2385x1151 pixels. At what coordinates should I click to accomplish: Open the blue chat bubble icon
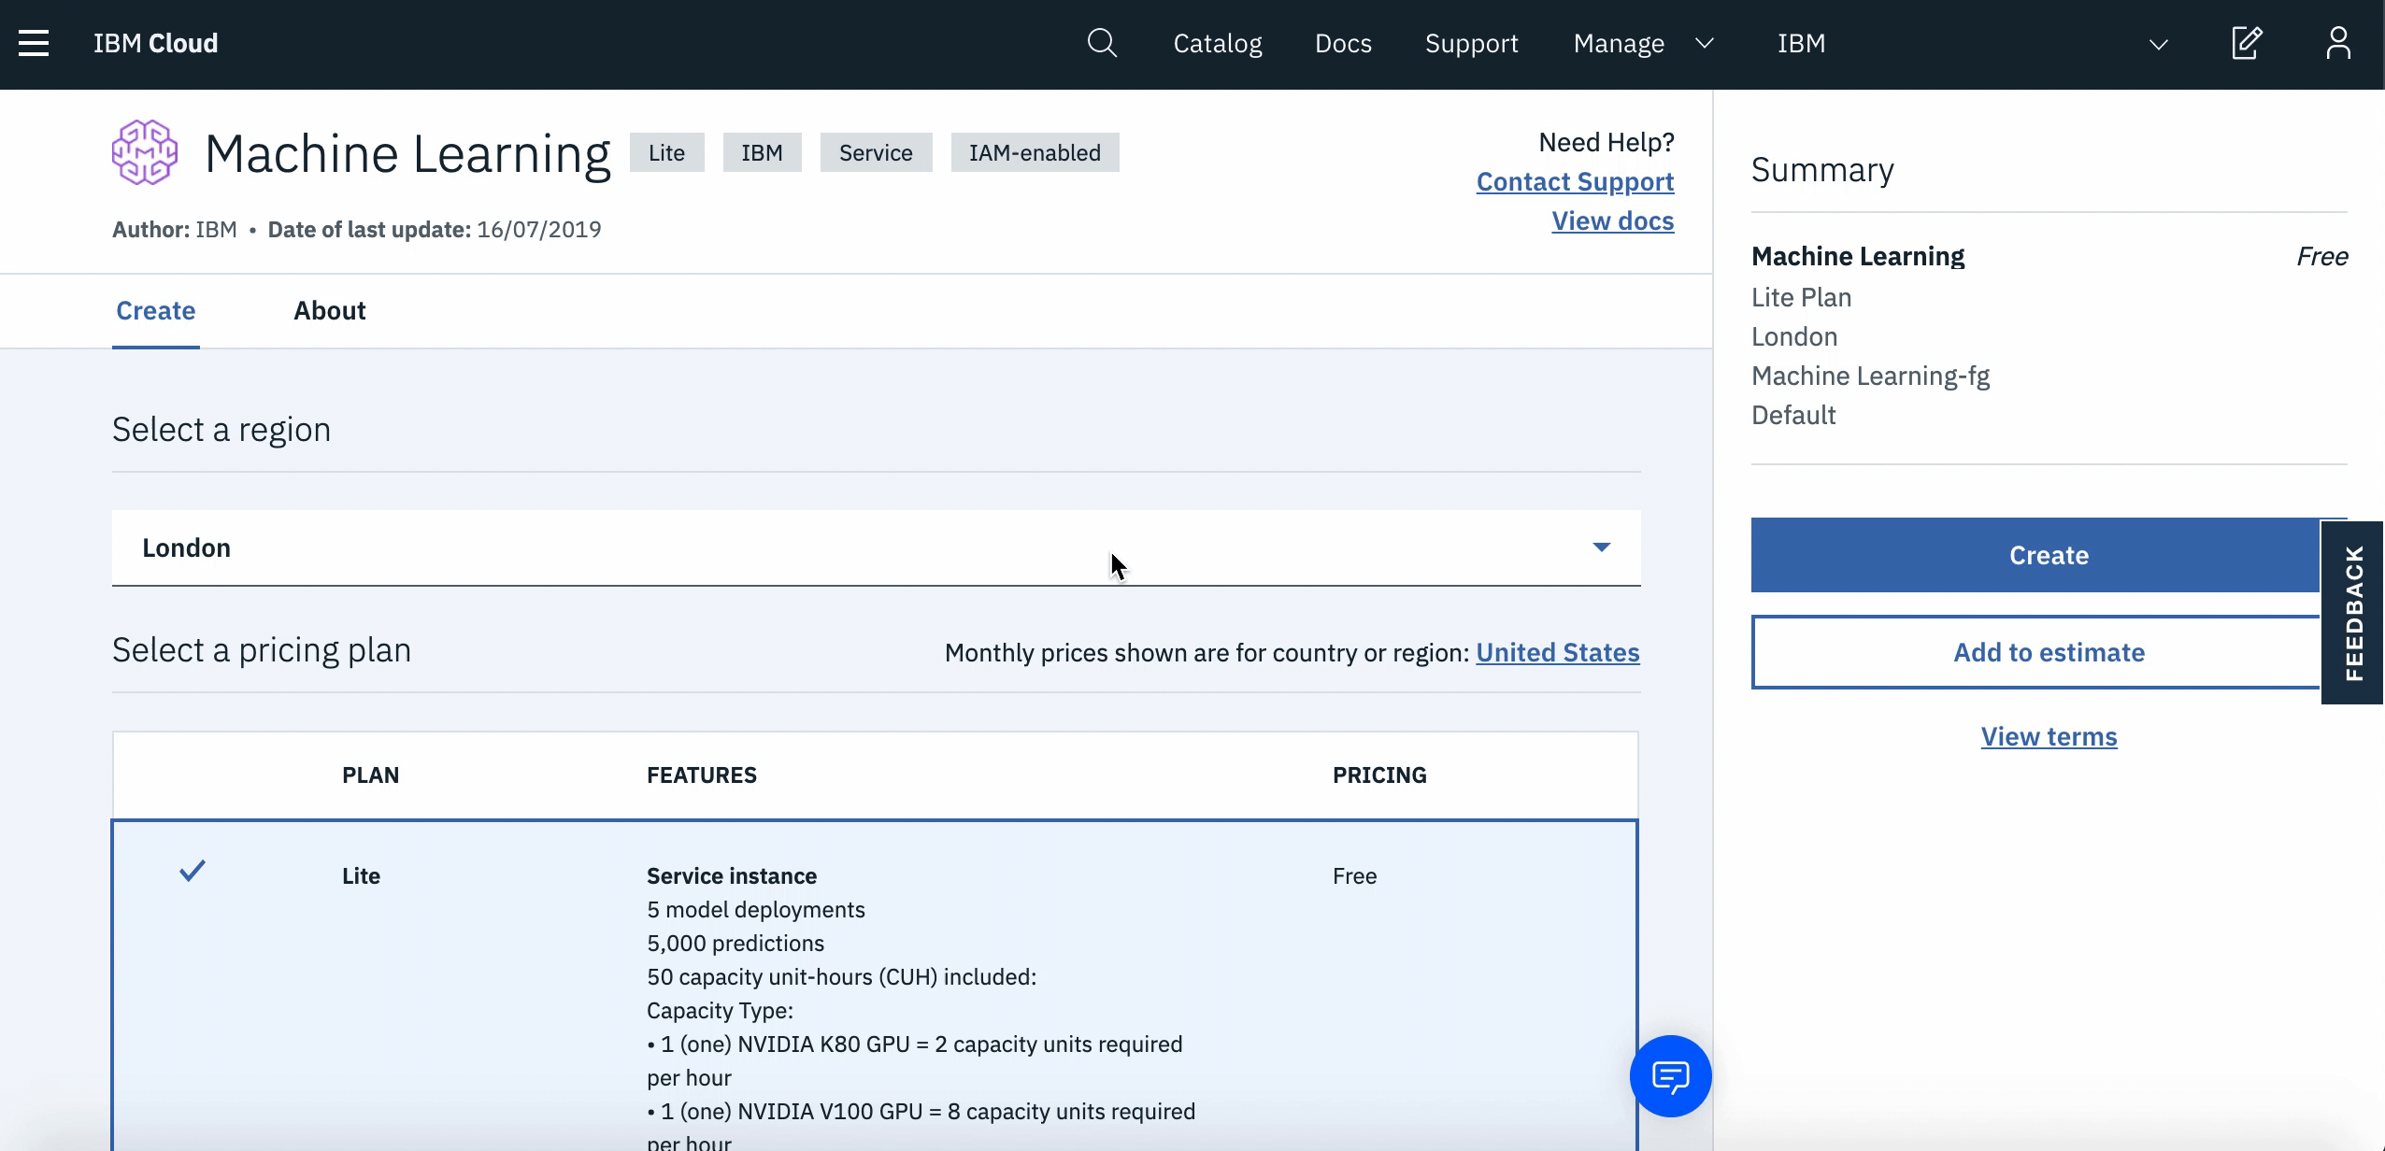(x=1670, y=1076)
